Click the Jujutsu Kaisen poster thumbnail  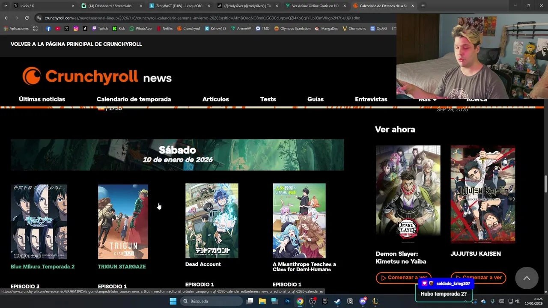coord(482,194)
